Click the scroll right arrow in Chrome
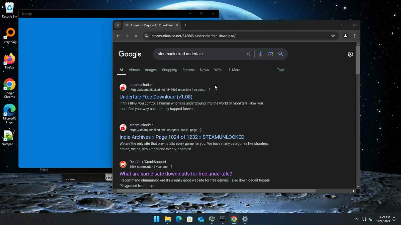The height and width of the screenshot is (225, 401). pyautogui.click(x=354, y=191)
